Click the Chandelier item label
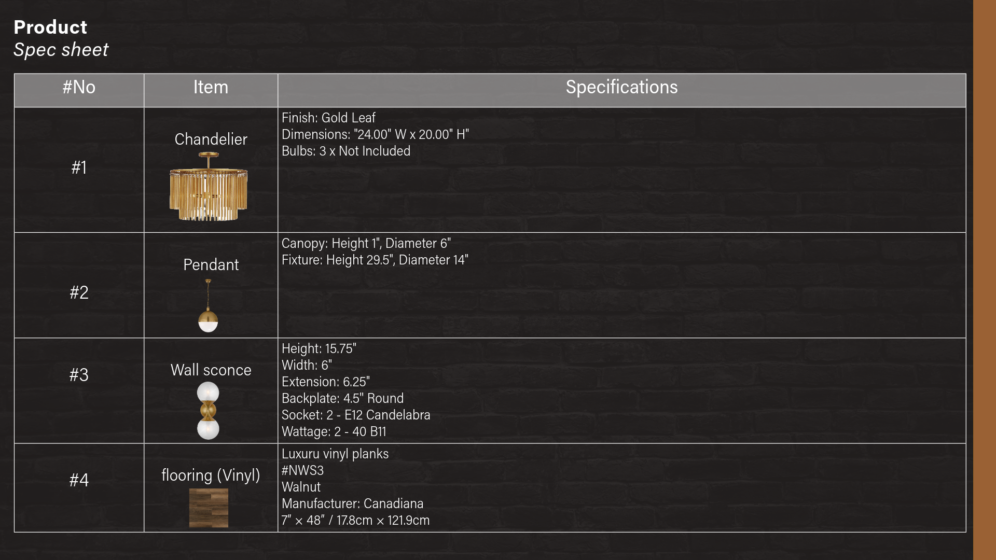The height and width of the screenshot is (560, 996). (x=211, y=139)
